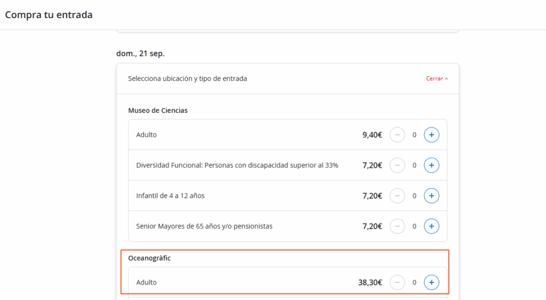Viewport: 546px width, 300px height.
Task: Click the Oceanogràfic Adulto quantity value
Action: [414, 282]
